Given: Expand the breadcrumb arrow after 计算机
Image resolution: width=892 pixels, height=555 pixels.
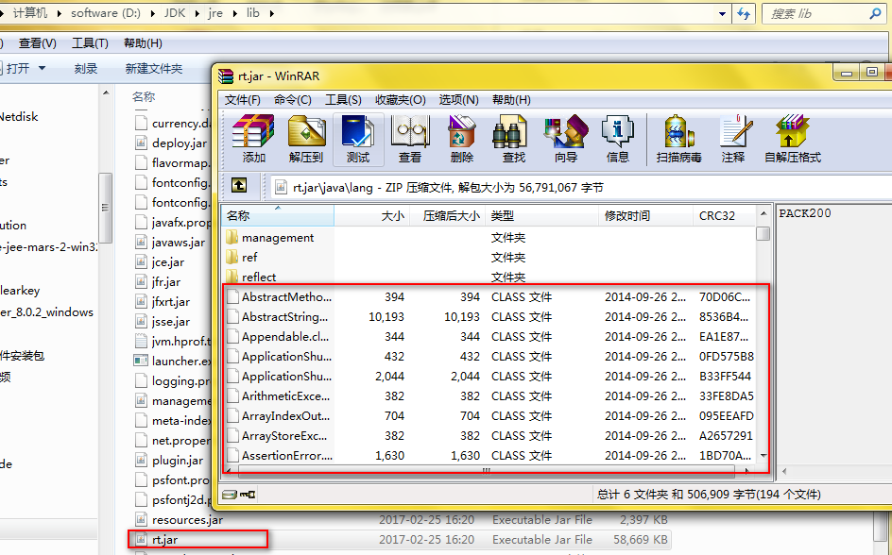Looking at the screenshot, I should click(x=60, y=13).
